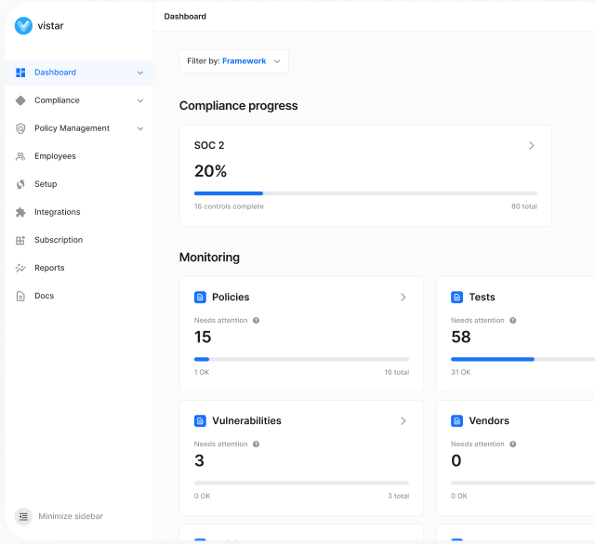Viewport: 595px width, 544px height.
Task: Open SOC 2 details arrow
Action: pos(532,146)
